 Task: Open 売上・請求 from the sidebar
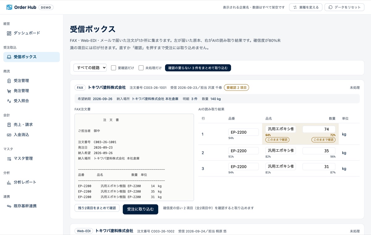click(x=32, y=125)
